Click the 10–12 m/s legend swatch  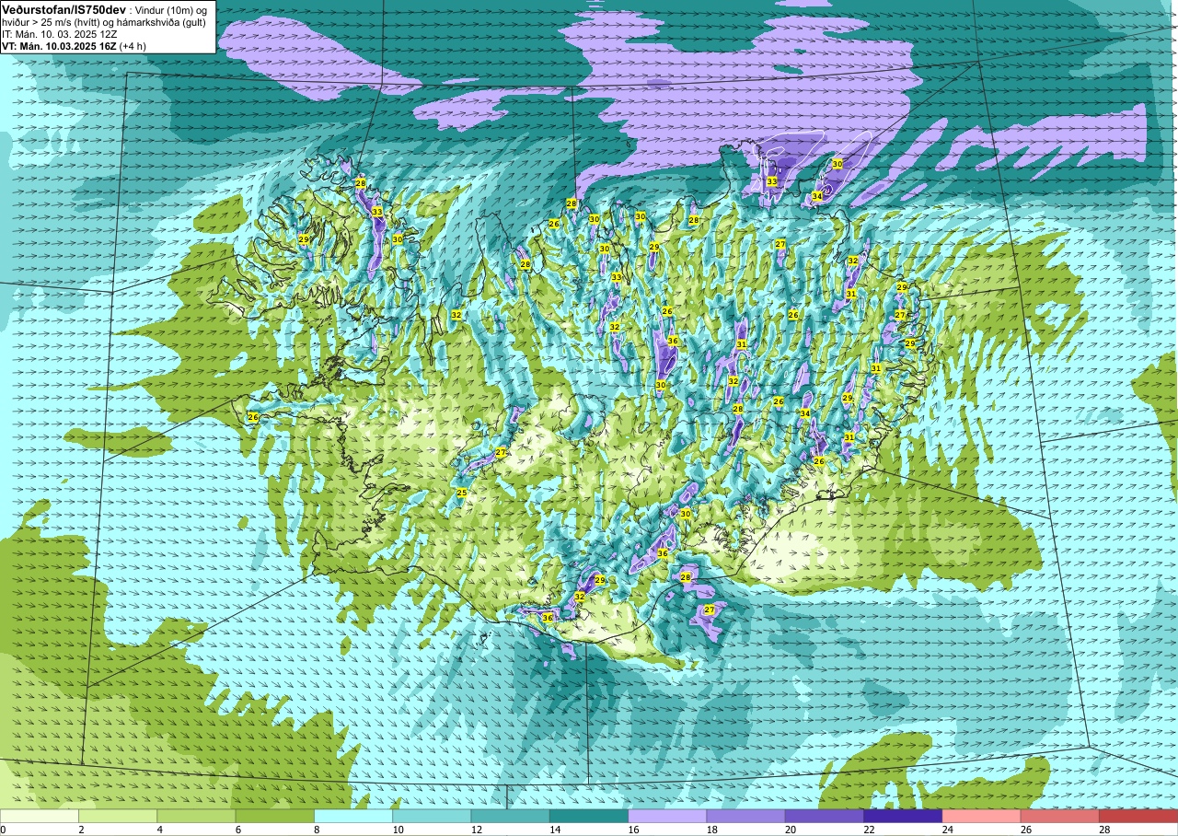[432, 816]
